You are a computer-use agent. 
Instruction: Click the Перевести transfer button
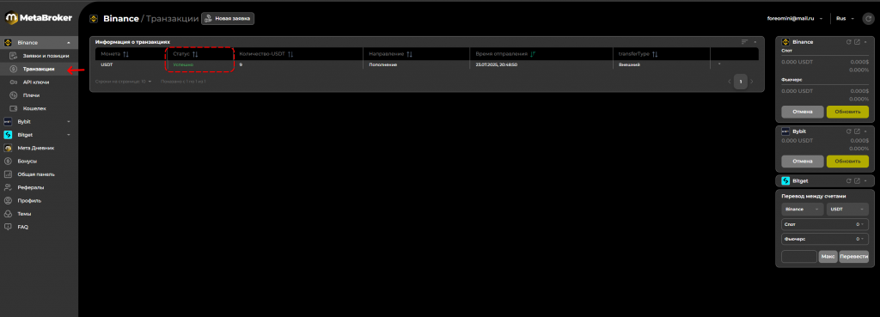[853, 256]
